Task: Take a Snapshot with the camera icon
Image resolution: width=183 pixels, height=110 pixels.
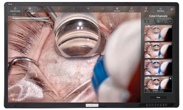Action: [30, 9]
